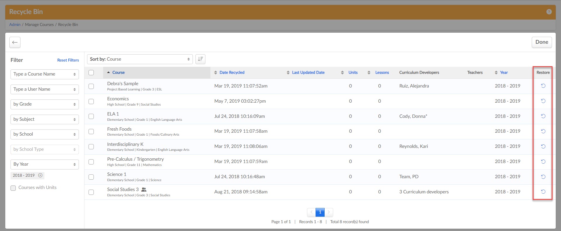
Task: Click the Pre-Calculus / Trigonometry course name
Action: [135, 159]
